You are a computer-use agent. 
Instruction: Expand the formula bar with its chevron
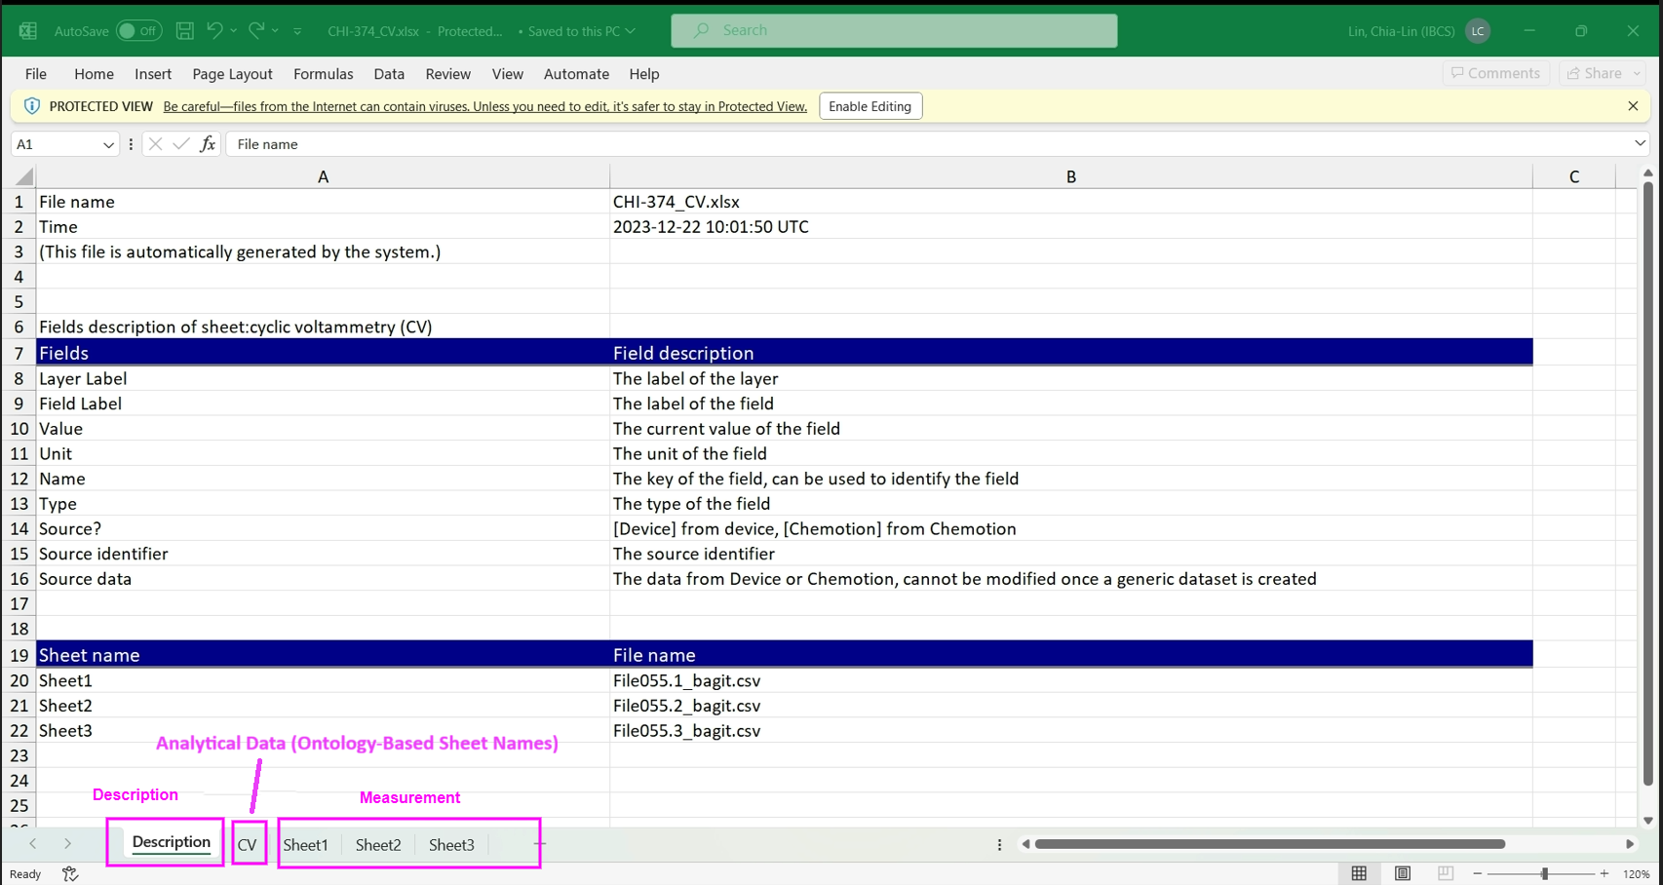tap(1639, 143)
